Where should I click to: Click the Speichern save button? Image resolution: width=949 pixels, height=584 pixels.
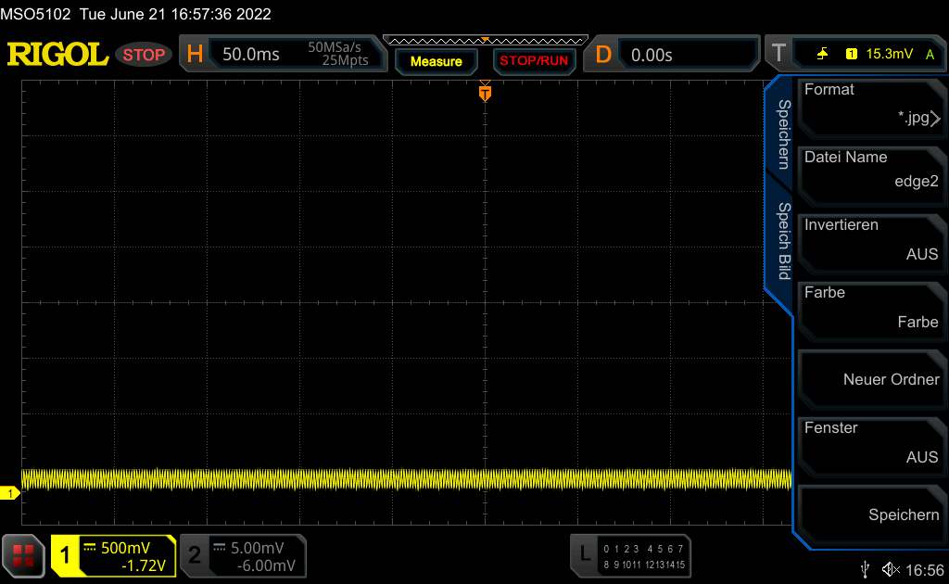tap(871, 514)
